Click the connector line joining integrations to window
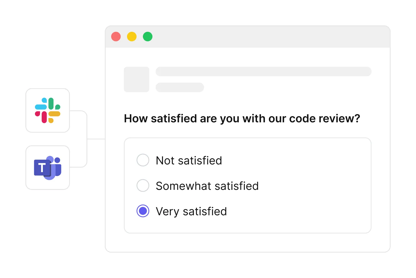Screen dimensions: 416x278 tap(96, 139)
